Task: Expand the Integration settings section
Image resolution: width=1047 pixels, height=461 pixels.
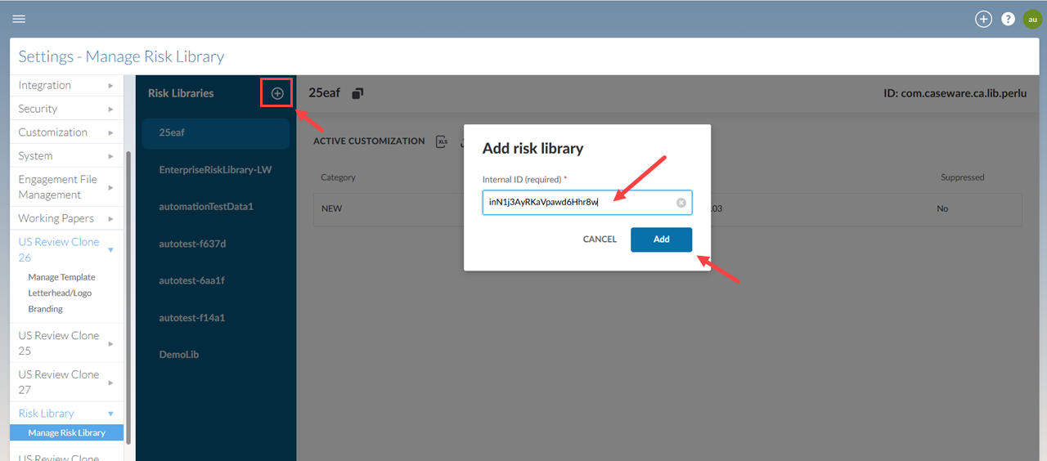Action: (x=66, y=85)
